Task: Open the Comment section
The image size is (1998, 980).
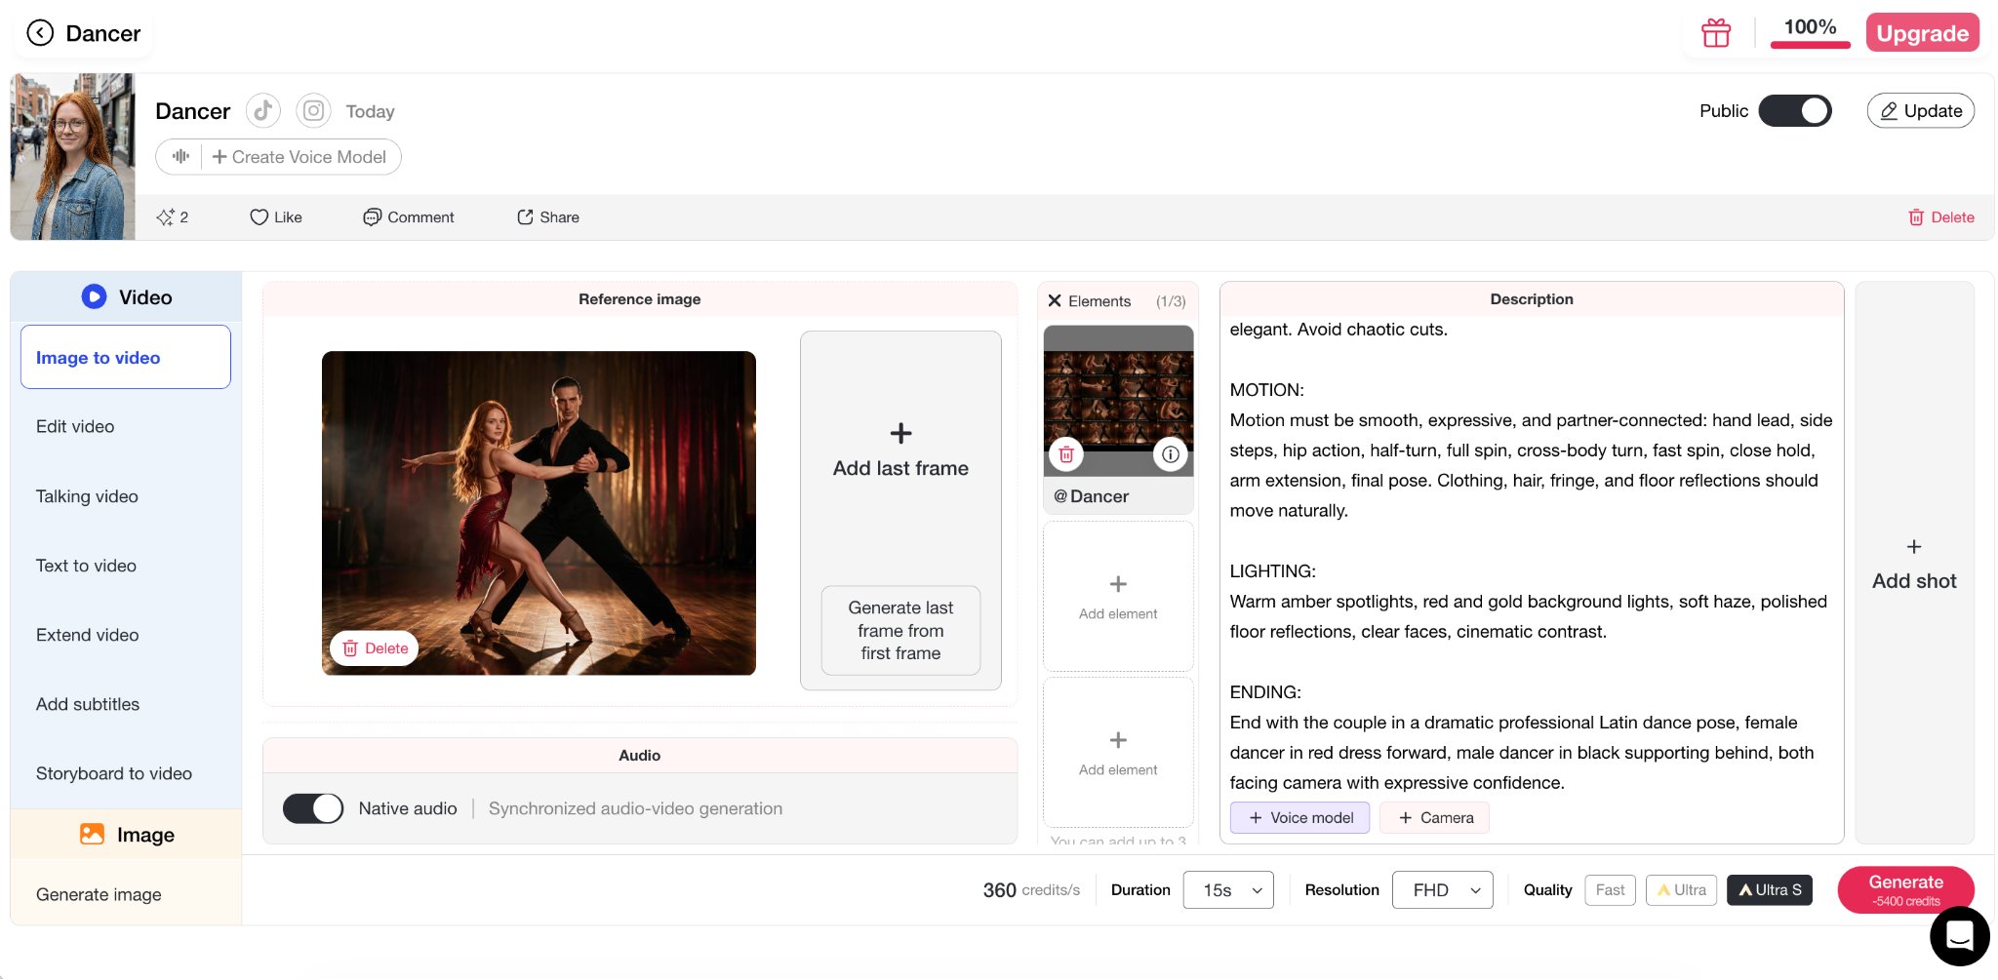Action: point(409,217)
